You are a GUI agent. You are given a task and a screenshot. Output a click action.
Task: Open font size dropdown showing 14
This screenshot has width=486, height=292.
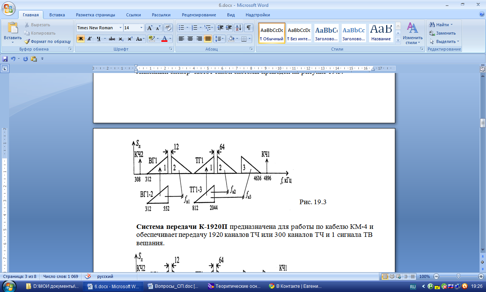click(x=142, y=28)
